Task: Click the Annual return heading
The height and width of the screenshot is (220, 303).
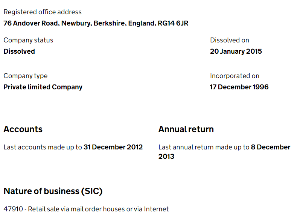Action: [186, 129]
